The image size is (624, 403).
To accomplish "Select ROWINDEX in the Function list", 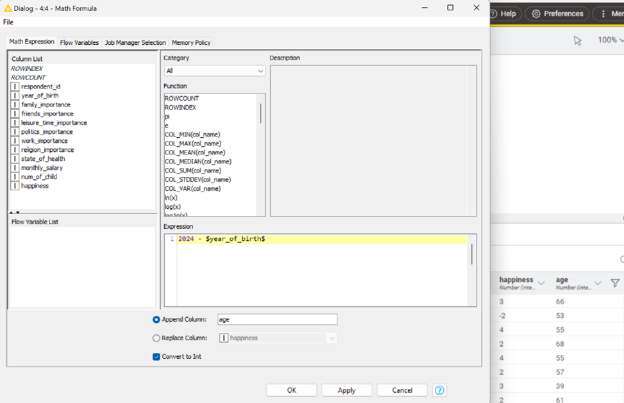I will [180, 107].
